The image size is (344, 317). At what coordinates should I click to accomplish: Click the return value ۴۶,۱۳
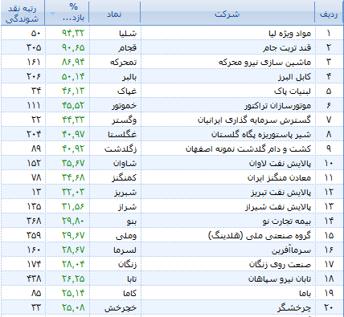(x=73, y=91)
